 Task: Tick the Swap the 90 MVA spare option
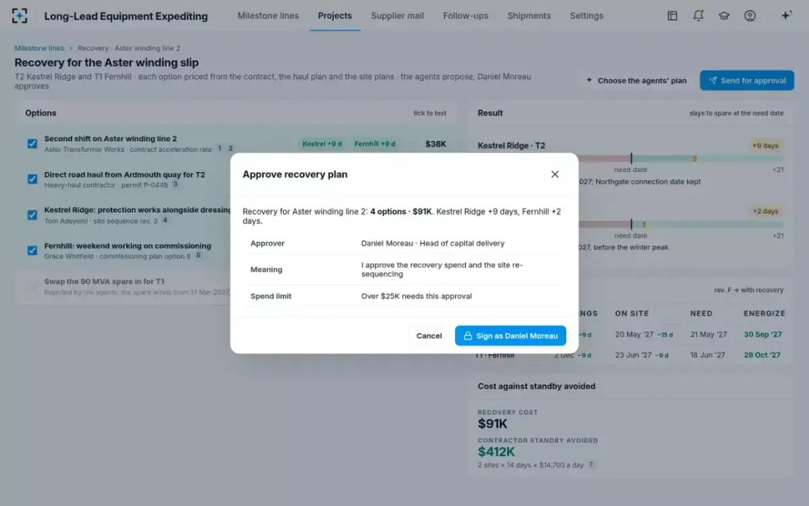(32, 286)
